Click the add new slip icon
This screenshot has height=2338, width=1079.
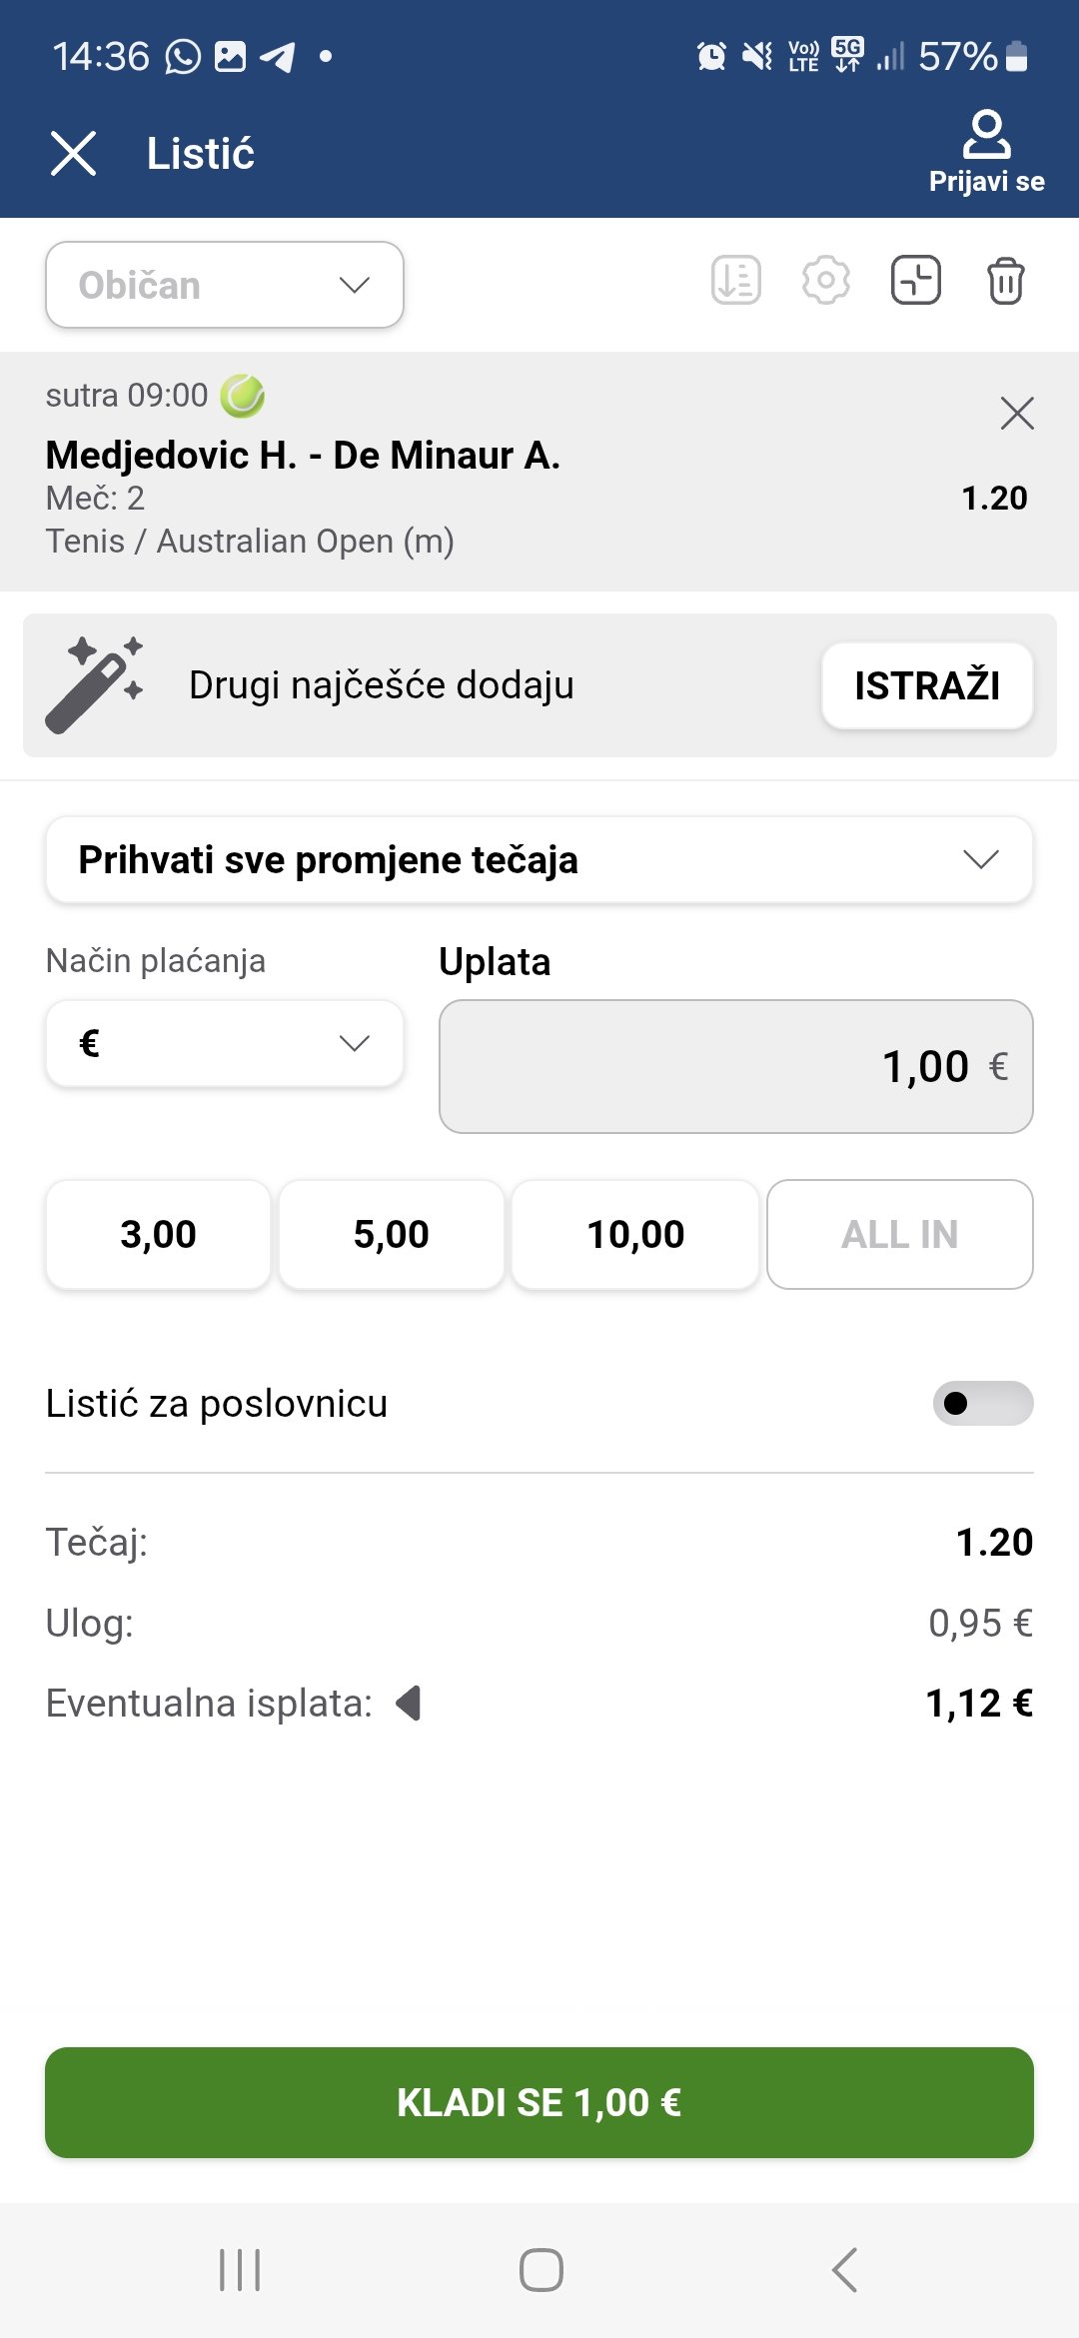click(x=915, y=281)
